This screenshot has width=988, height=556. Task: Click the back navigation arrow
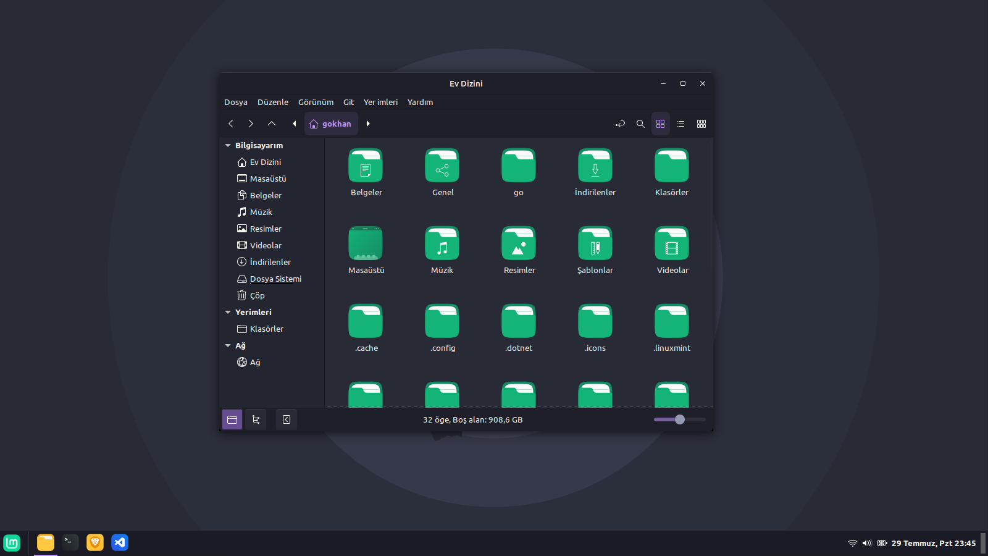coord(230,124)
